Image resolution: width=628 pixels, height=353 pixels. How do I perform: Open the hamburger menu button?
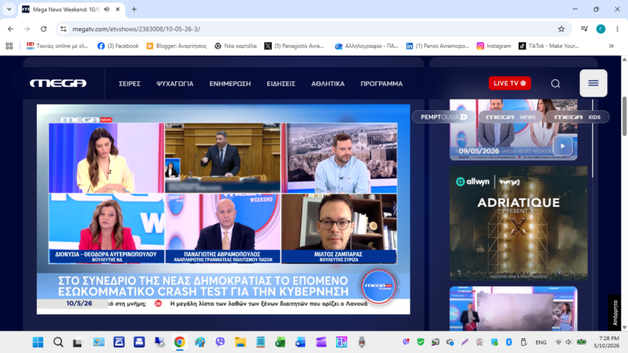[593, 83]
